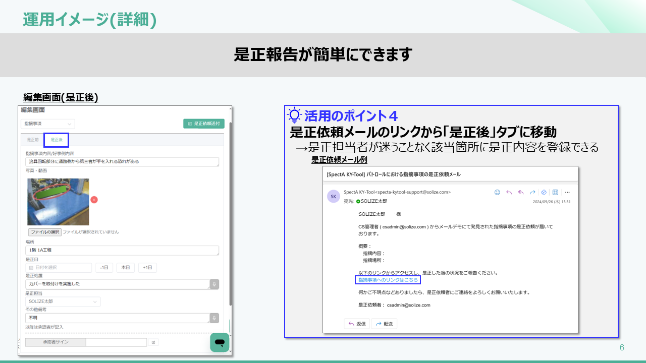Click microphone icon beside その他備考 field
646x363 pixels.
coord(214,318)
